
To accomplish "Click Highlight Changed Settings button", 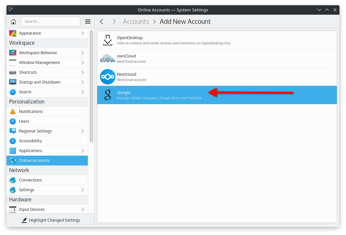I will [x=51, y=220].
